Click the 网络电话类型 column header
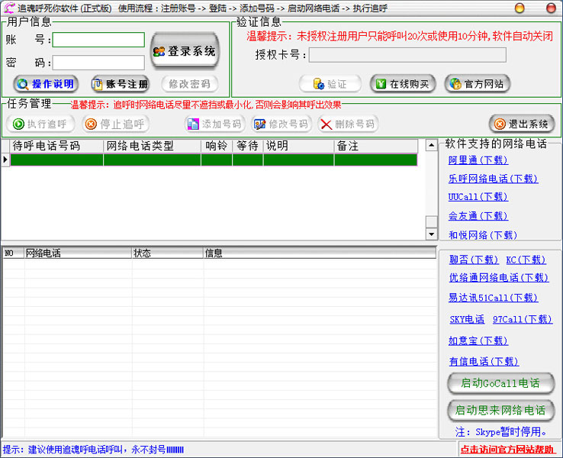Viewport: 563px width, 458px height. pos(152,146)
